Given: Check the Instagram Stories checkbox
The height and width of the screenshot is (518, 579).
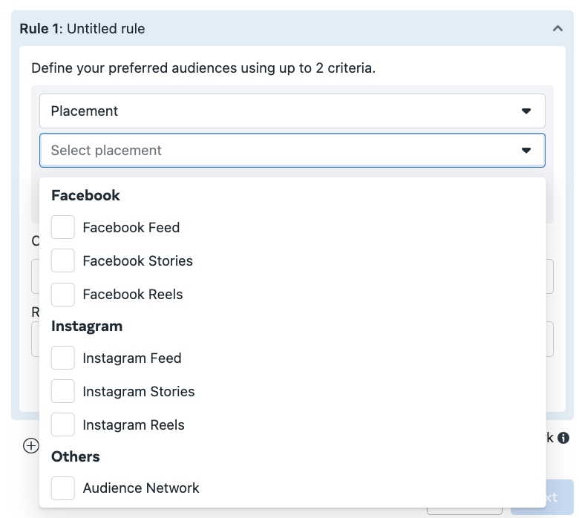Looking at the screenshot, I should pos(63,391).
